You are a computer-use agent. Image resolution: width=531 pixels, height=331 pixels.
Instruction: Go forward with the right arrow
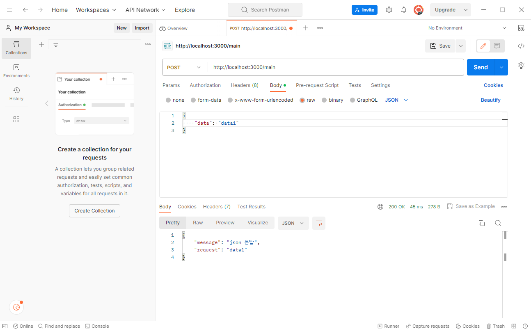coord(40,10)
